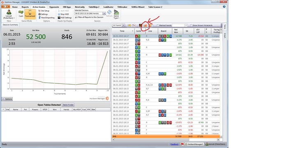Open Site Setup options
This screenshot has width=288, height=148.
pyautogui.click(x=44, y=11)
